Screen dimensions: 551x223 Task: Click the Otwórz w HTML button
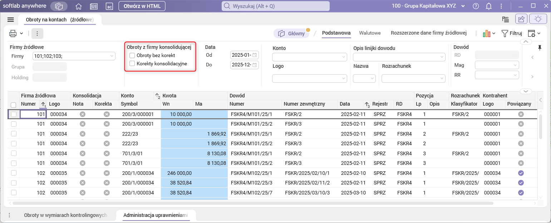click(142, 6)
